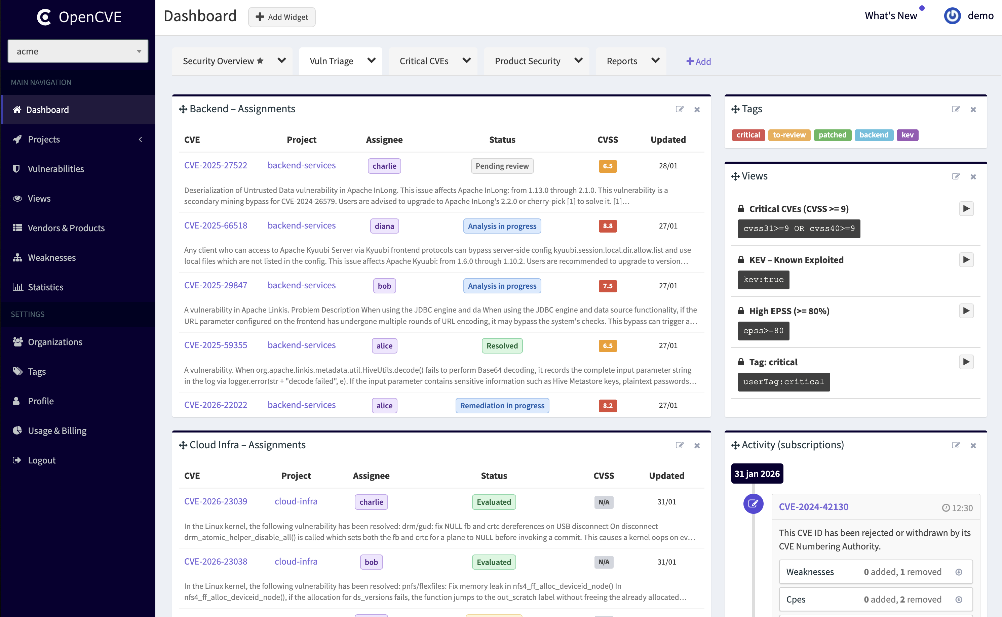The width and height of the screenshot is (1002, 617).
Task: Click the Weaknesses sidebar icon
Action: click(x=17, y=257)
